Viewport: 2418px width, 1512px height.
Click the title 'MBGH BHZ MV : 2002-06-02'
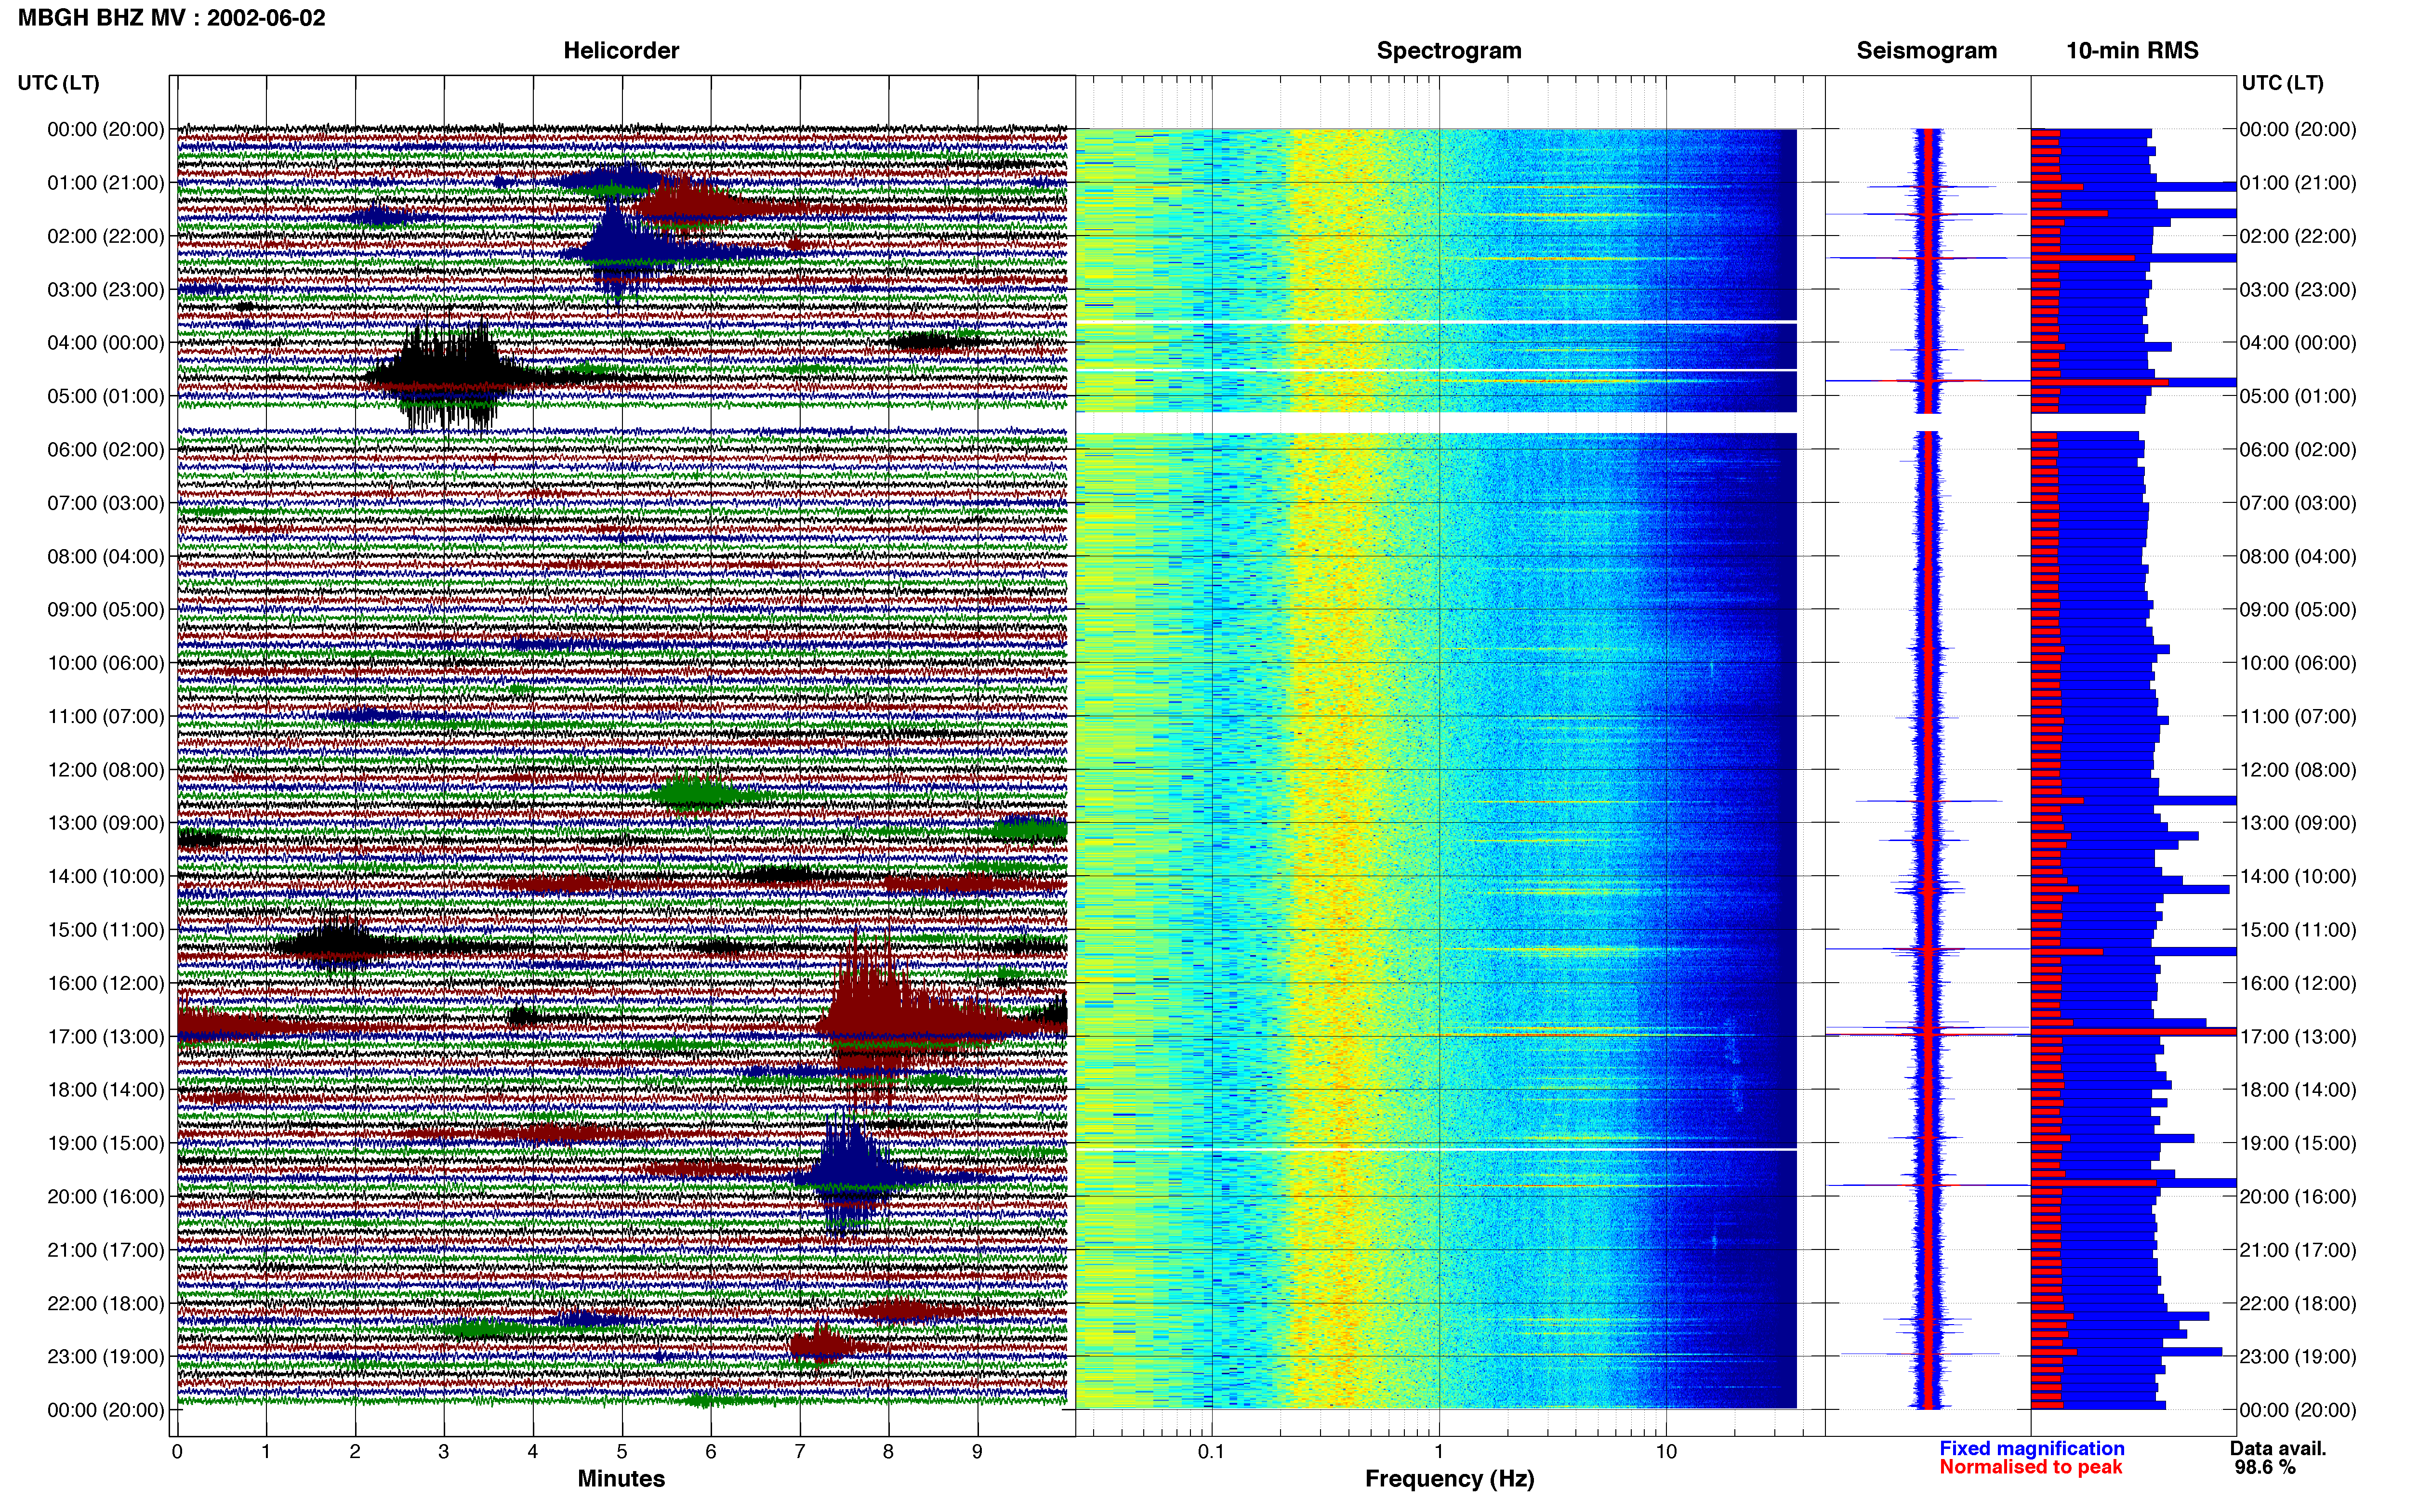click(x=171, y=17)
